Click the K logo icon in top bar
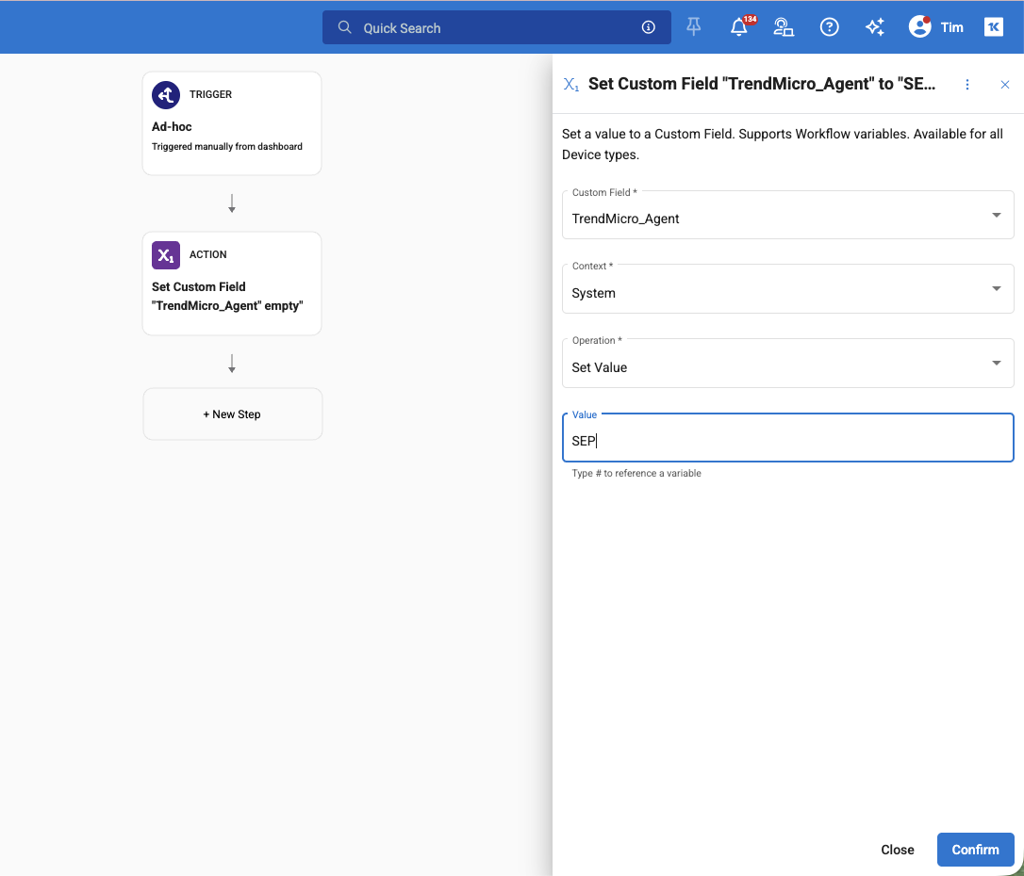Image resolution: width=1024 pixels, height=876 pixels. point(994,27)
